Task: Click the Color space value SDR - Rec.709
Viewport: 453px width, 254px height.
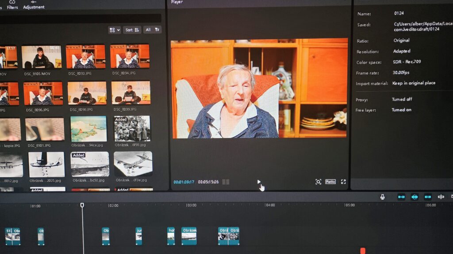Action: tap(407, 62)
